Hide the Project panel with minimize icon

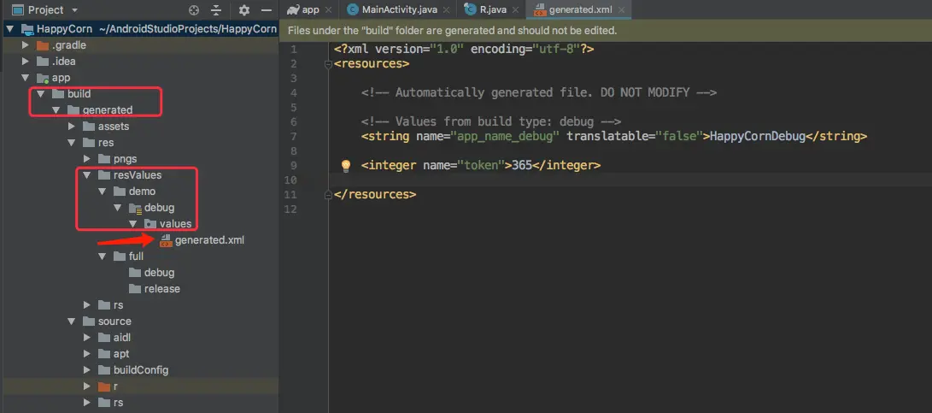pyautogui.click(x=267, y=10)
